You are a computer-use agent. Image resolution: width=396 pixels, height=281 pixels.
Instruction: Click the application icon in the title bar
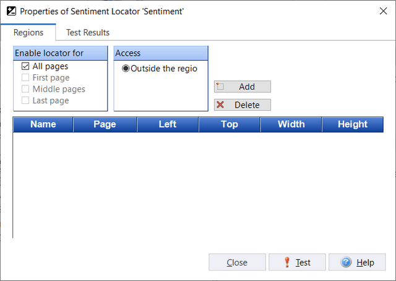coord(10,11)
